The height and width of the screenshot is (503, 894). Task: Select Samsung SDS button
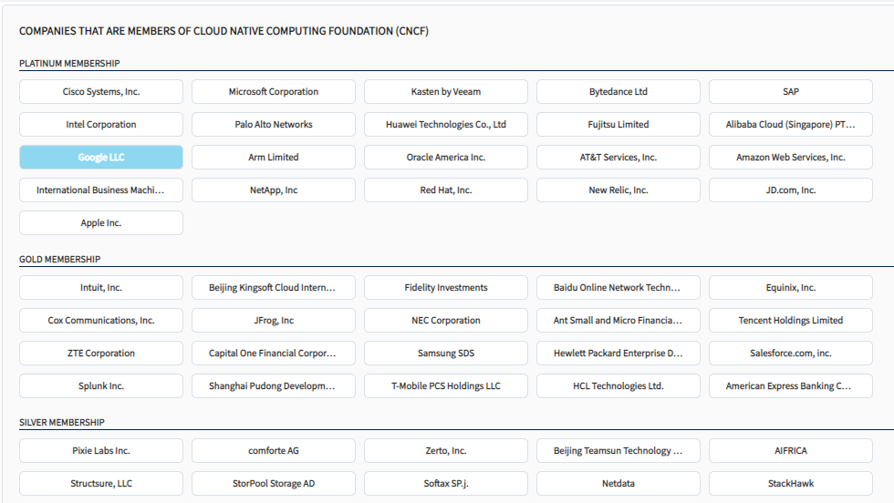point(446,354)
